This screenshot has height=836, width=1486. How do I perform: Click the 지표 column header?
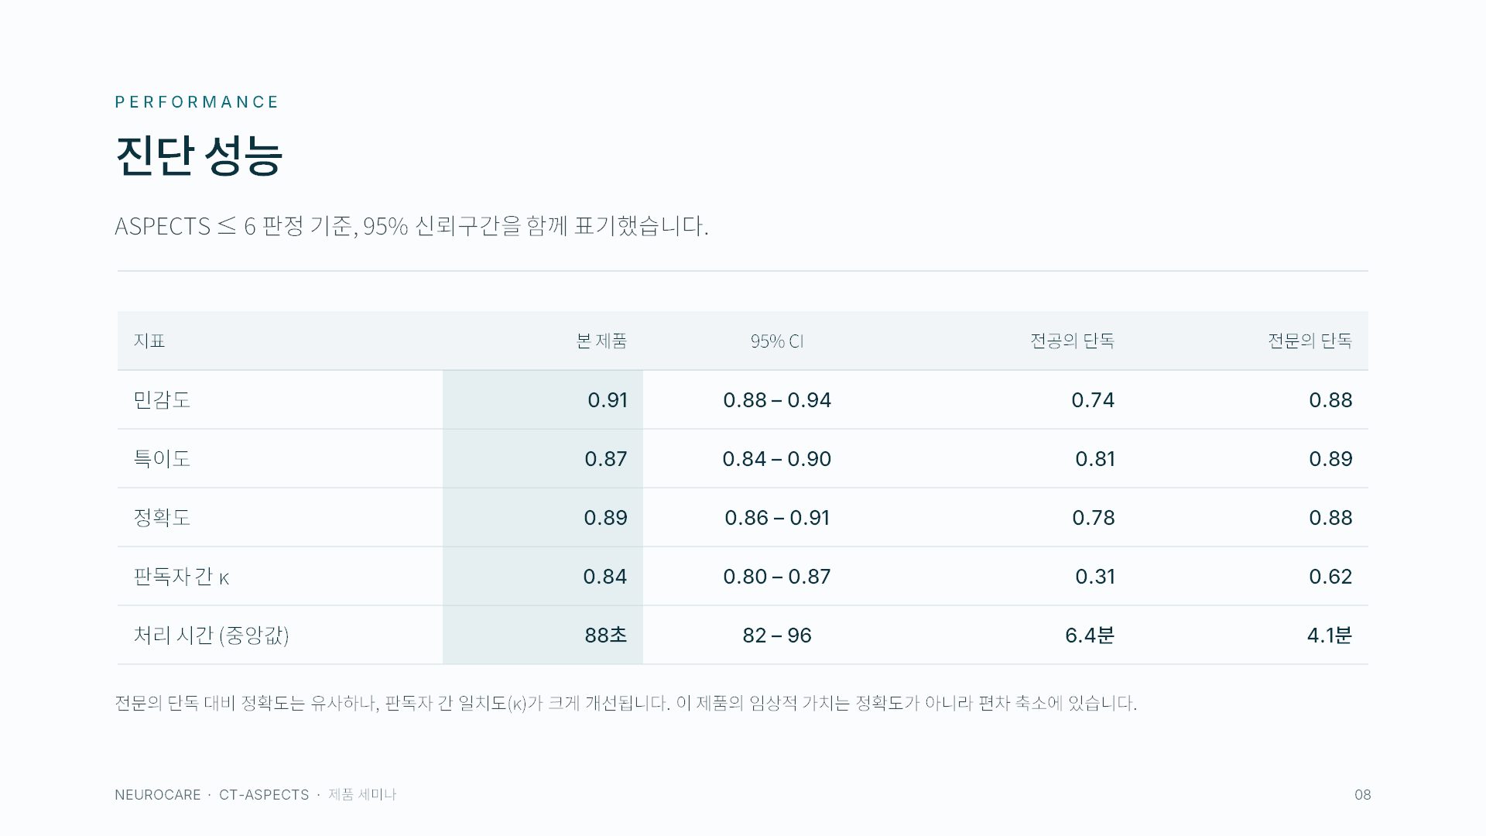pyautogui.click(x=149, y=341)
